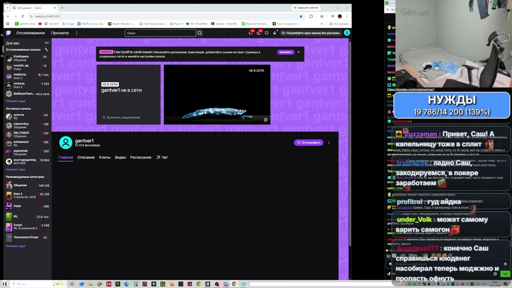This screenshot has width=512, height=288.
Task: Click the Twitch logo home icon
Action: [8, 33]
